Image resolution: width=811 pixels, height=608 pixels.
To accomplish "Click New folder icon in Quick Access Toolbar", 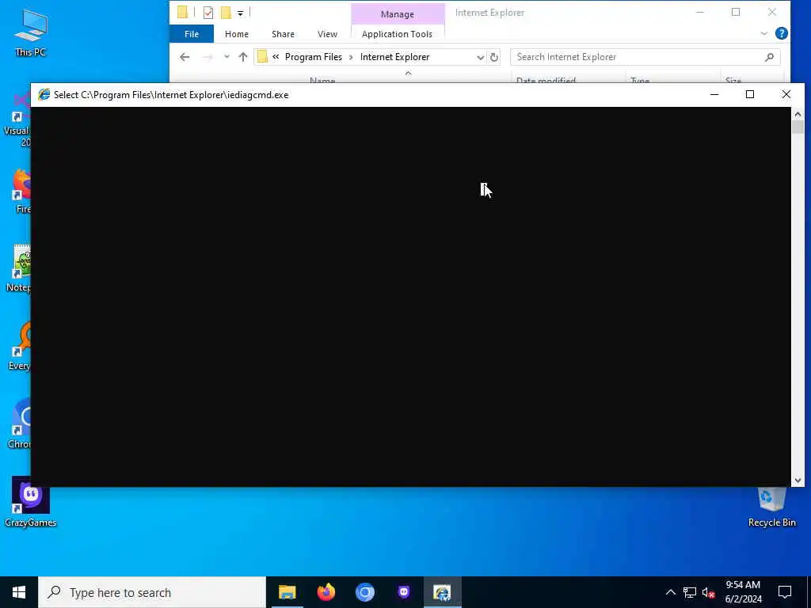I will click(x=226, y=13).
